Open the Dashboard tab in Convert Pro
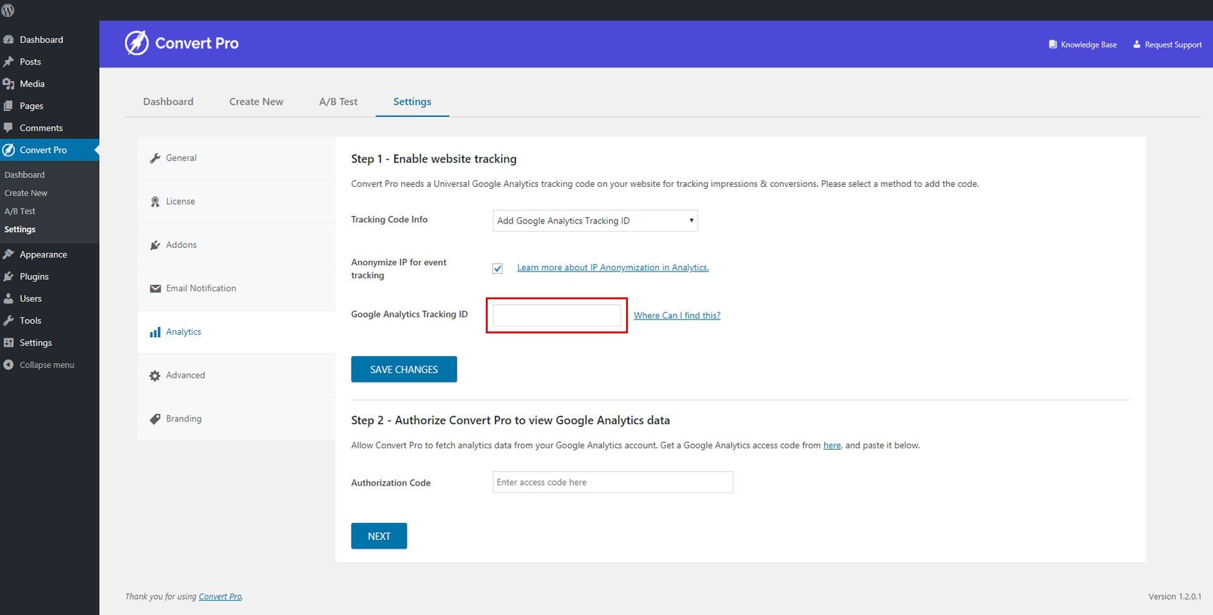This screenshot has height=615, width=1213. tap(168, 102)
